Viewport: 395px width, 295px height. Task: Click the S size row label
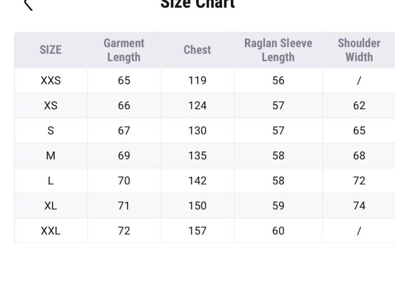pyautogui.click(x=50, y=131)
